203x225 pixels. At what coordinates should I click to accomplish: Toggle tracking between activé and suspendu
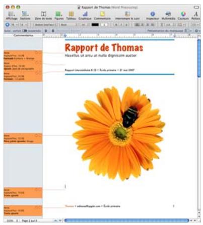click(25, 31)
